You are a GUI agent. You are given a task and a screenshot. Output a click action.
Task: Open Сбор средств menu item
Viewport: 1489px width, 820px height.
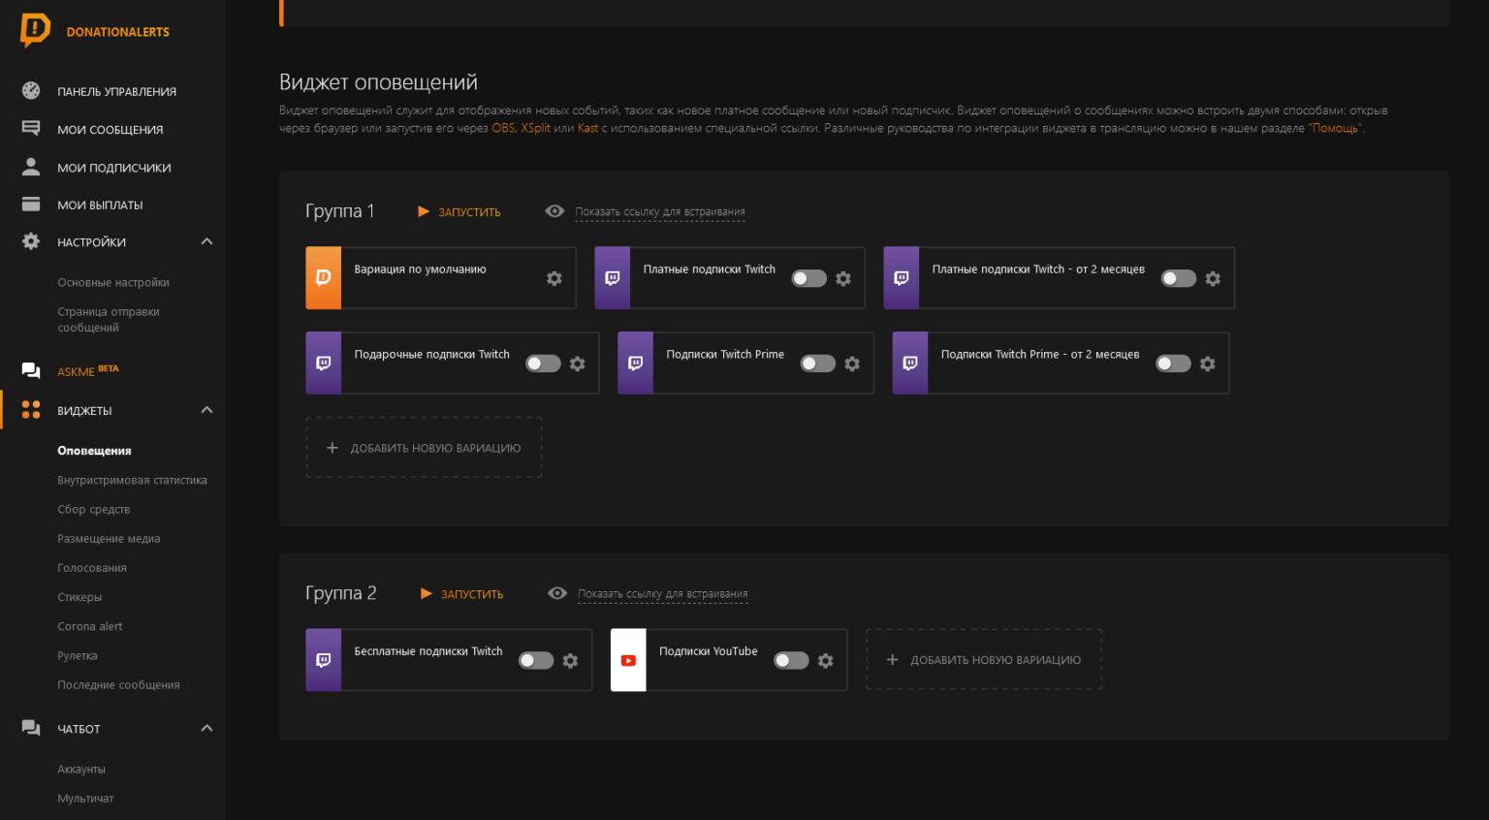(x=93, y=510)
